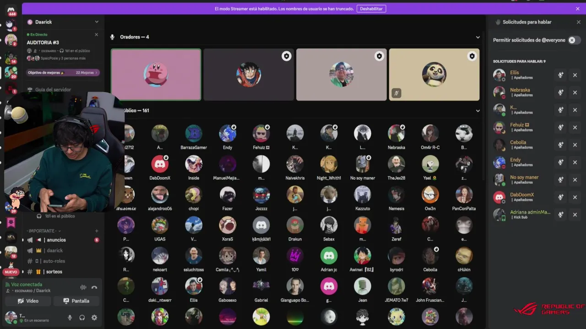Open Nebraska's avatar in the audience
Viewport: 586px width, 329px height.
pos(396,133)
